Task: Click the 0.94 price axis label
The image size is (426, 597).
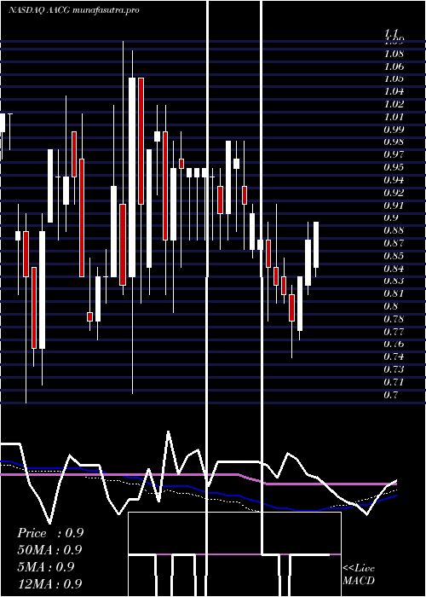Action: click(394, 180)
